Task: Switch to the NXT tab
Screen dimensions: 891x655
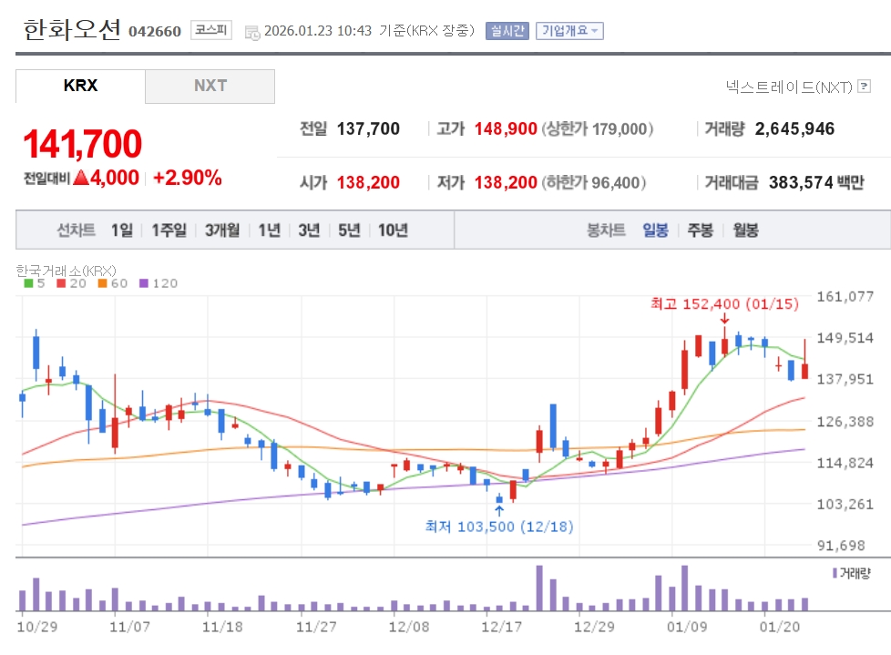Action: [210, 86]
